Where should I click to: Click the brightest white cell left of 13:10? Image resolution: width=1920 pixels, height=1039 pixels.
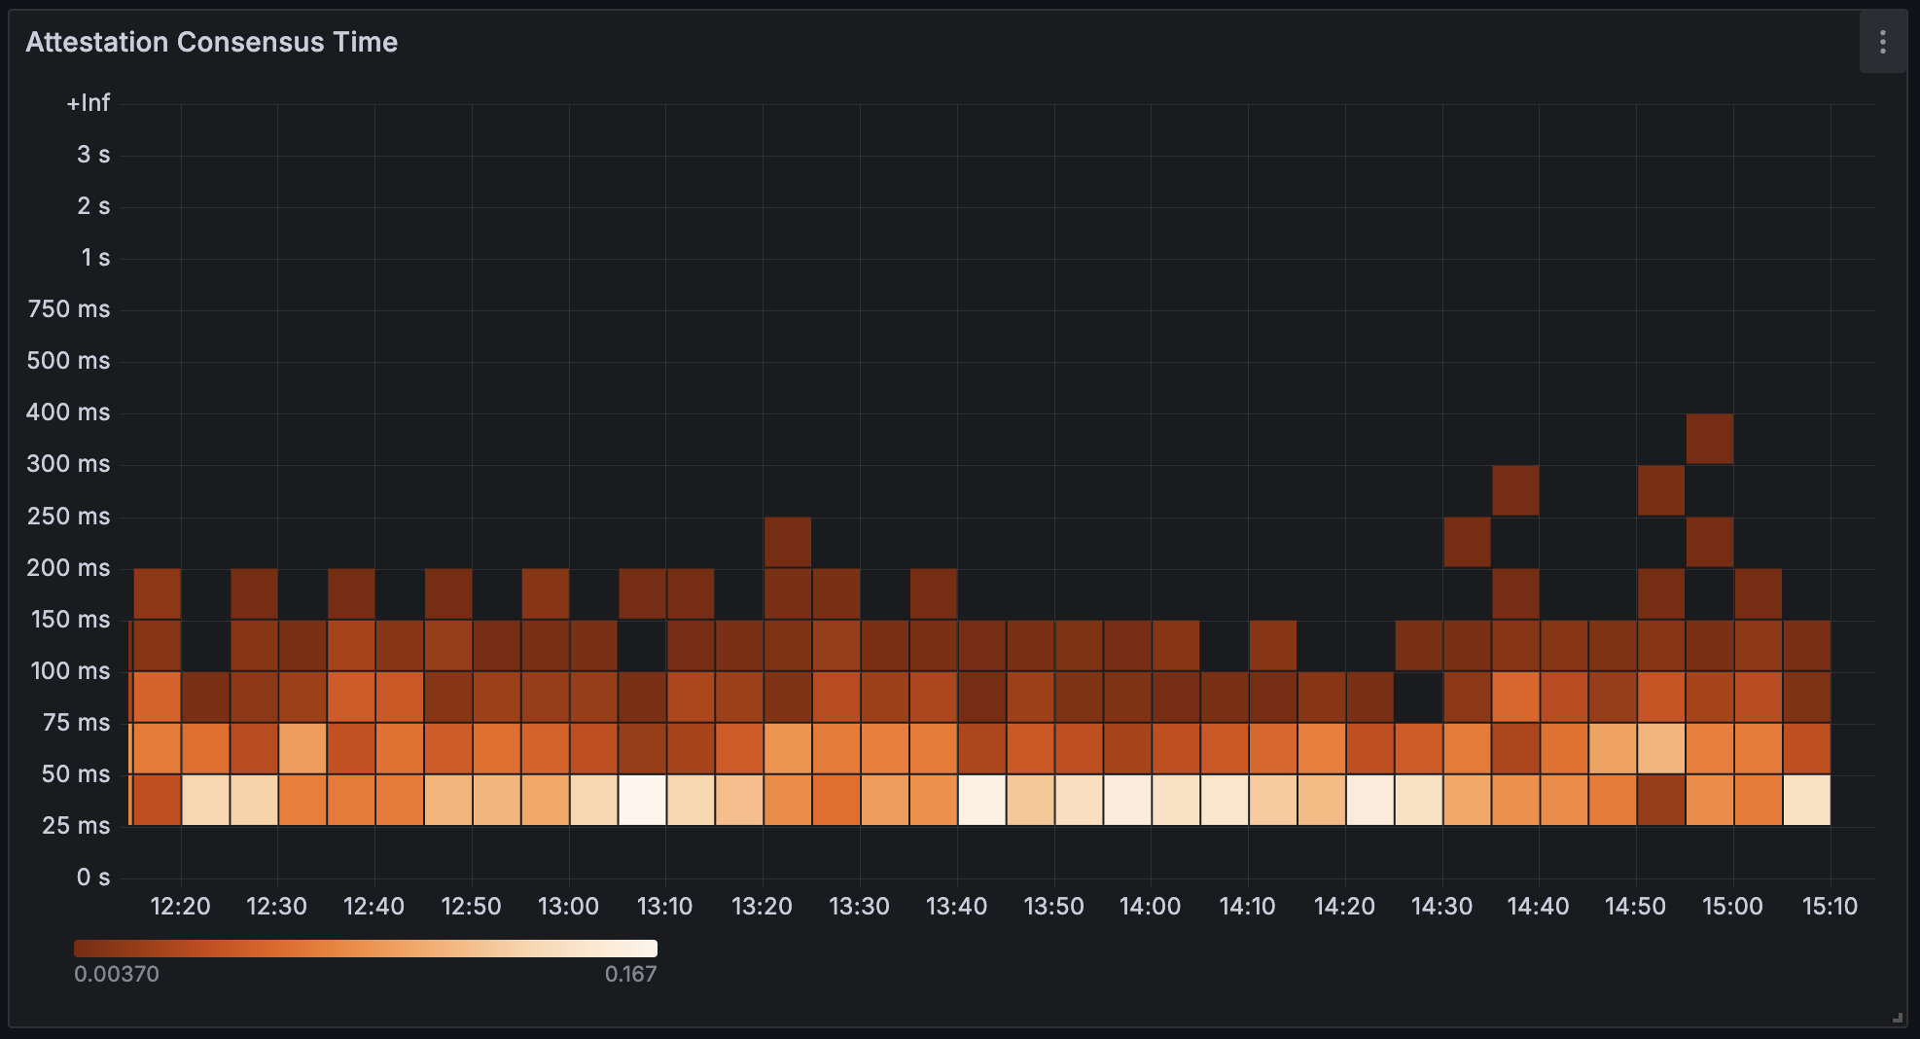[x=642, y=800]
